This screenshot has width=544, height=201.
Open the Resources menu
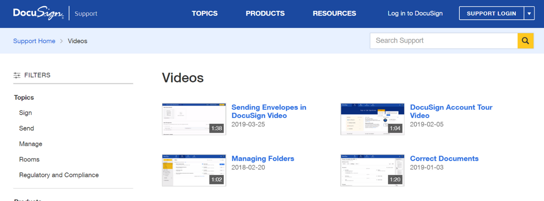(334, 13)
